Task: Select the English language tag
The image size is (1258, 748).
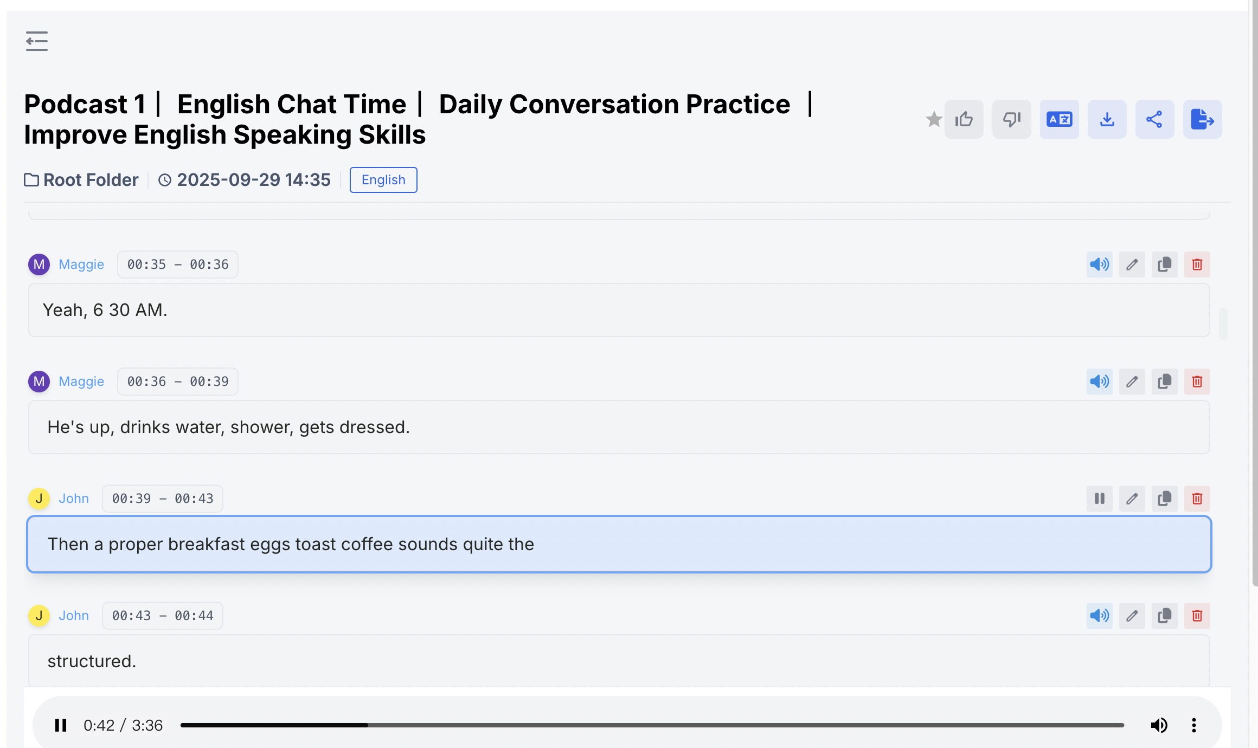Action: 383,180
